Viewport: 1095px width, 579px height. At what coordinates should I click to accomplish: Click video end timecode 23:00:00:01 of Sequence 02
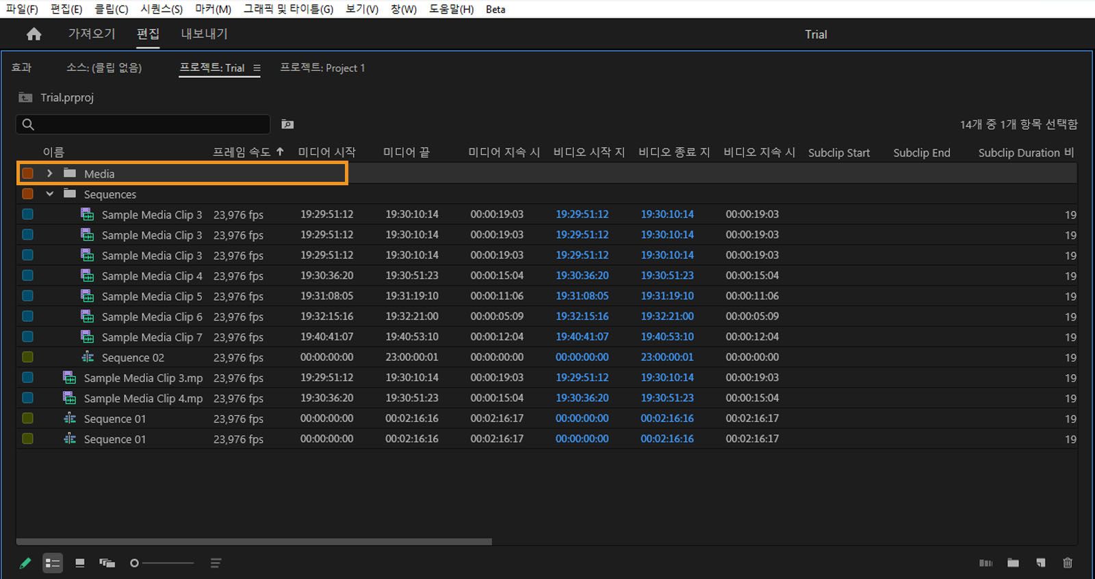(x=667, y=357)
